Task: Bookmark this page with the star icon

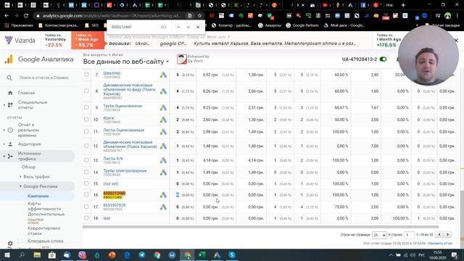Action: click(200, 15)
